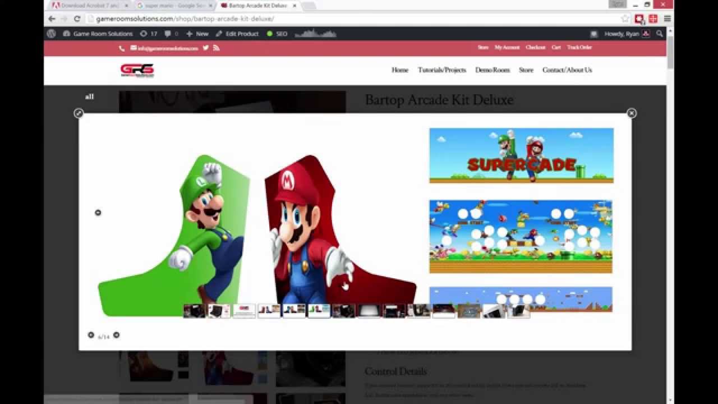The width and height of the screenshot is (718, 404).
Task: Select the first thumbnail in the lightbox strip
Action: (195, 311)
